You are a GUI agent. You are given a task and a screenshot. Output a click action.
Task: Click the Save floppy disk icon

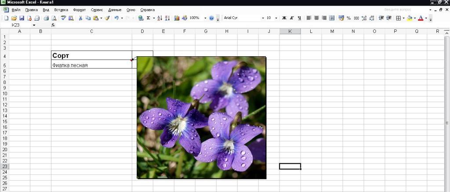[x=22, y=18]
